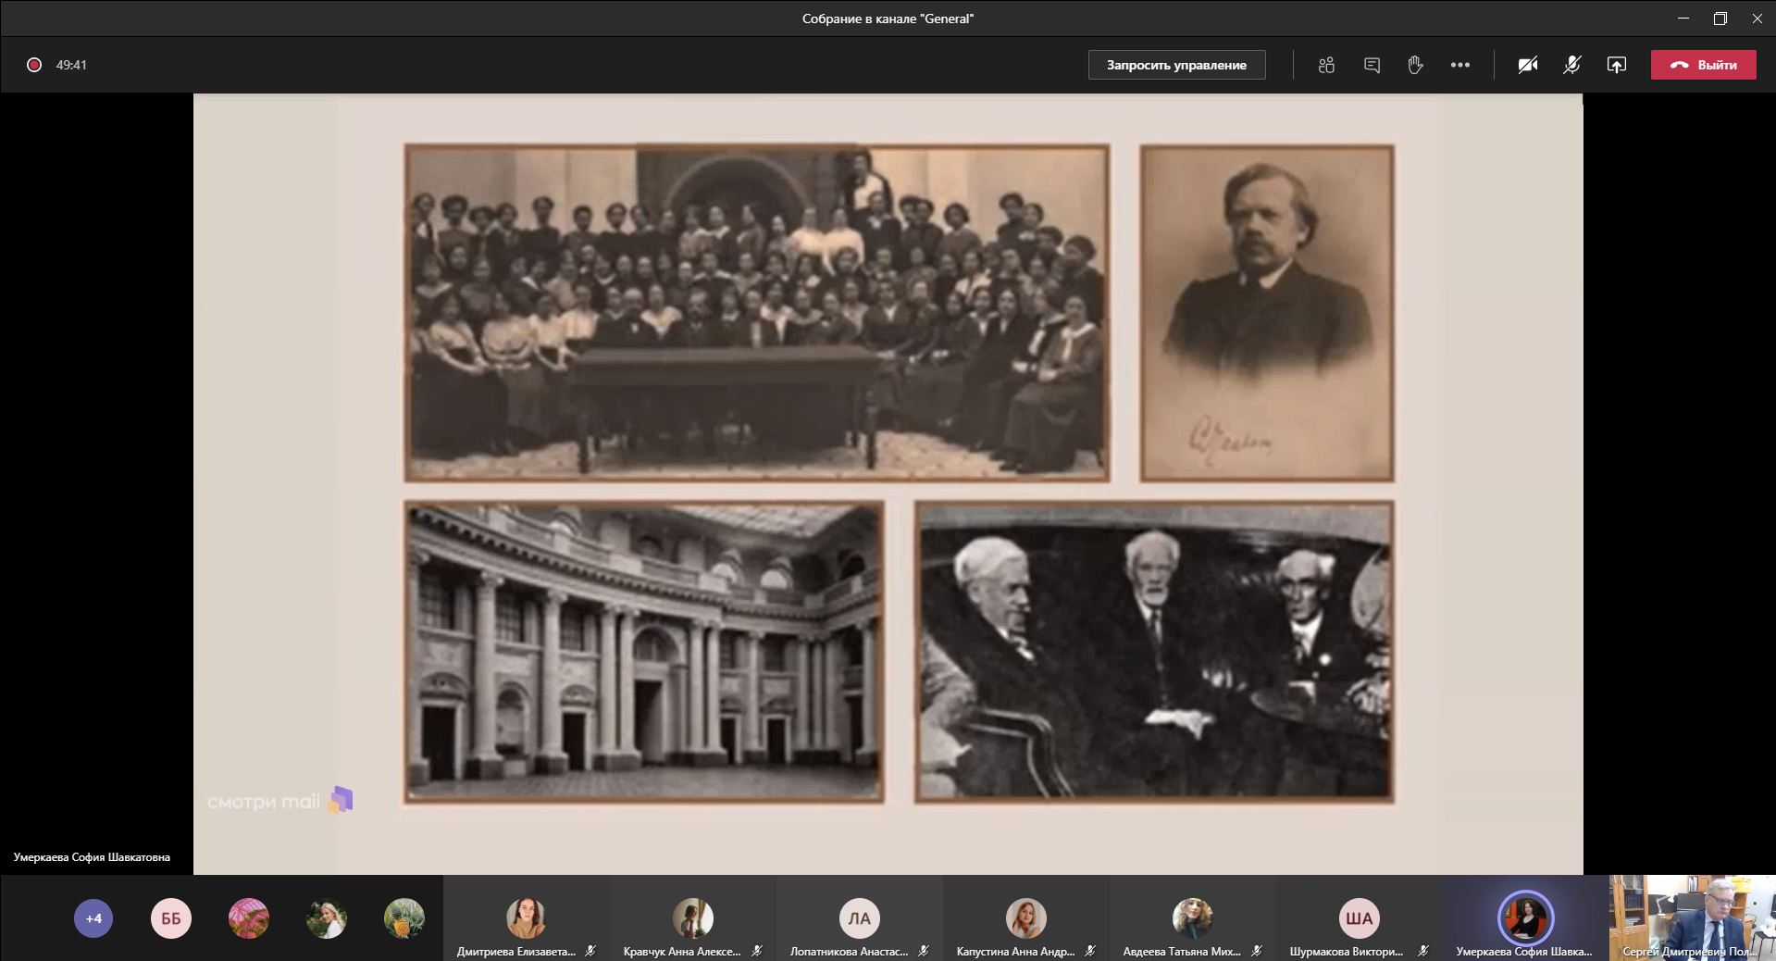Screen dimensions: 1776x961
Task: Click the Выйти leave button
Action: (x=1703, y=65)
